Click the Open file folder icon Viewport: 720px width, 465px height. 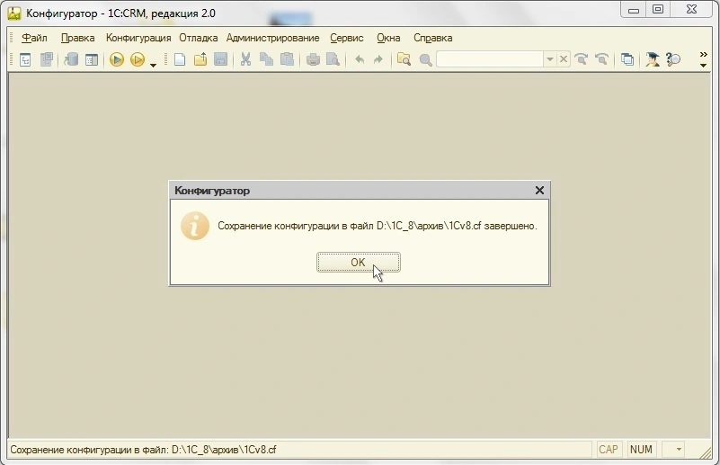(x=200, y=59)
